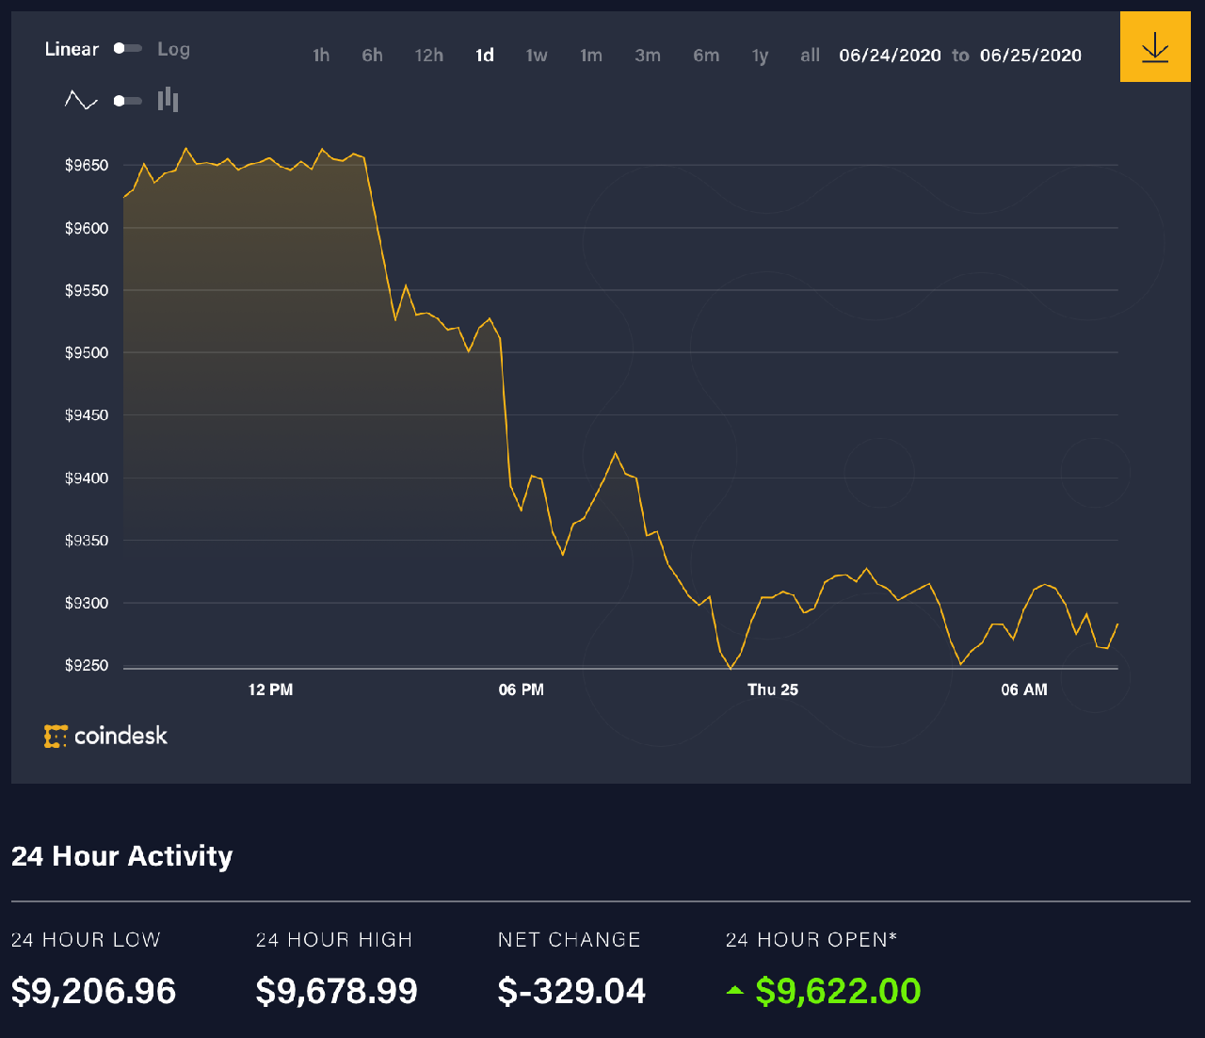
Task: Download chart data with the yellow download button
Action: pyautogui.click(x=1155, y=47)
